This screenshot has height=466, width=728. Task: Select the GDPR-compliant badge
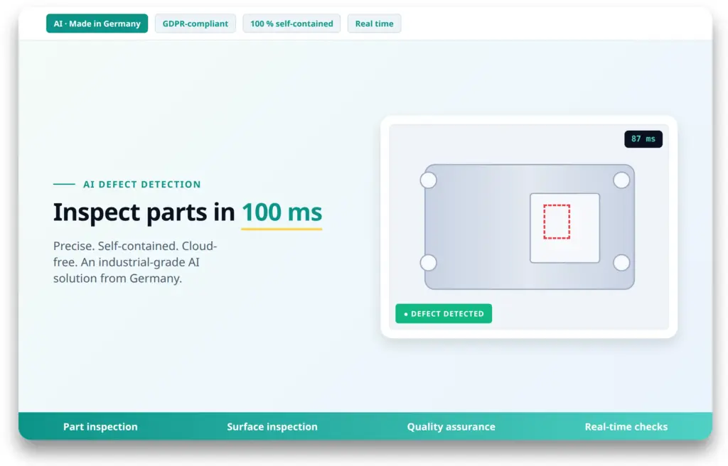click(195, 23)
